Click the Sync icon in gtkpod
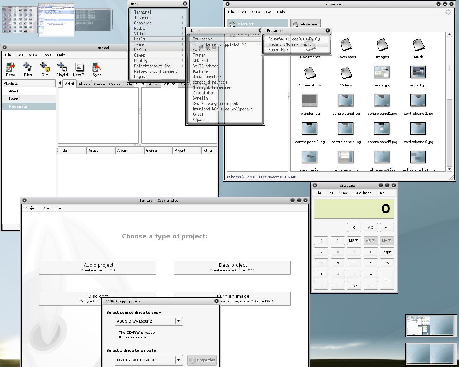Viewport: 459px width, 367px height. pyautogui.click(x=97, y=67)
